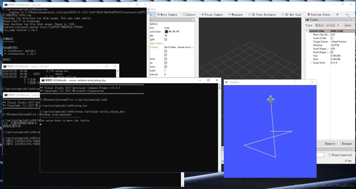Click the blue minus remove-tool icon
356x189 pixels.
click(x=347, y=15)
